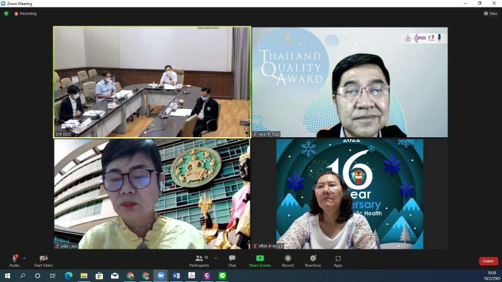Open the Reactions menu

tap(312, 261)
